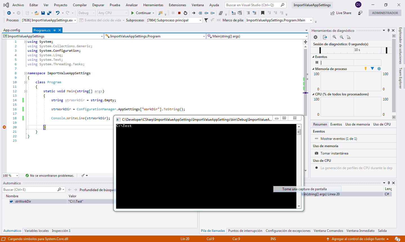The width and height of the screenshot is (405, 242).
Task: Zoom in on the diagnostics timeline
Action: point(334,37)
